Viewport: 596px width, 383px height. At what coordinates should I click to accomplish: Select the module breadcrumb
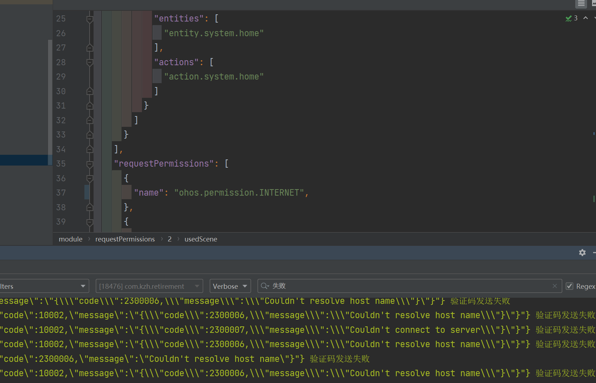tap(71, 239)
